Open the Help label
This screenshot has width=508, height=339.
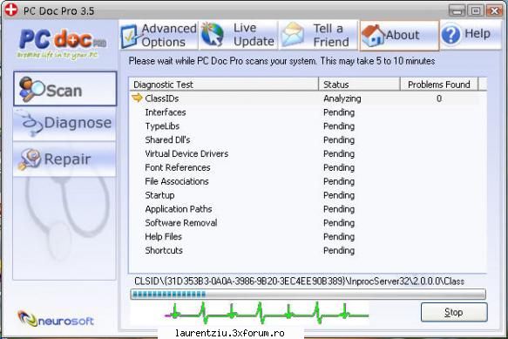[478, 33]
